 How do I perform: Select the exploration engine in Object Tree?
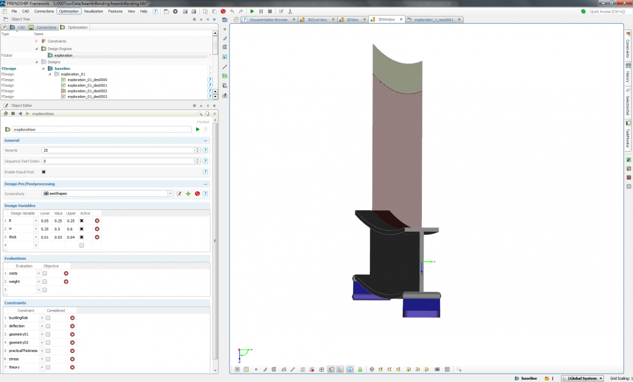(63, 55)
